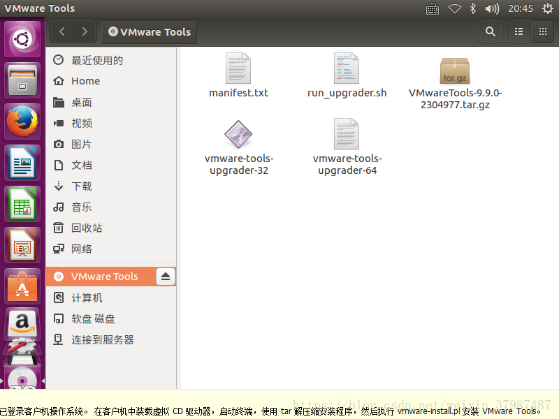Select the manifest.txt file
Image resolution: width=559 pixels, height=419 pixels.
238,75
